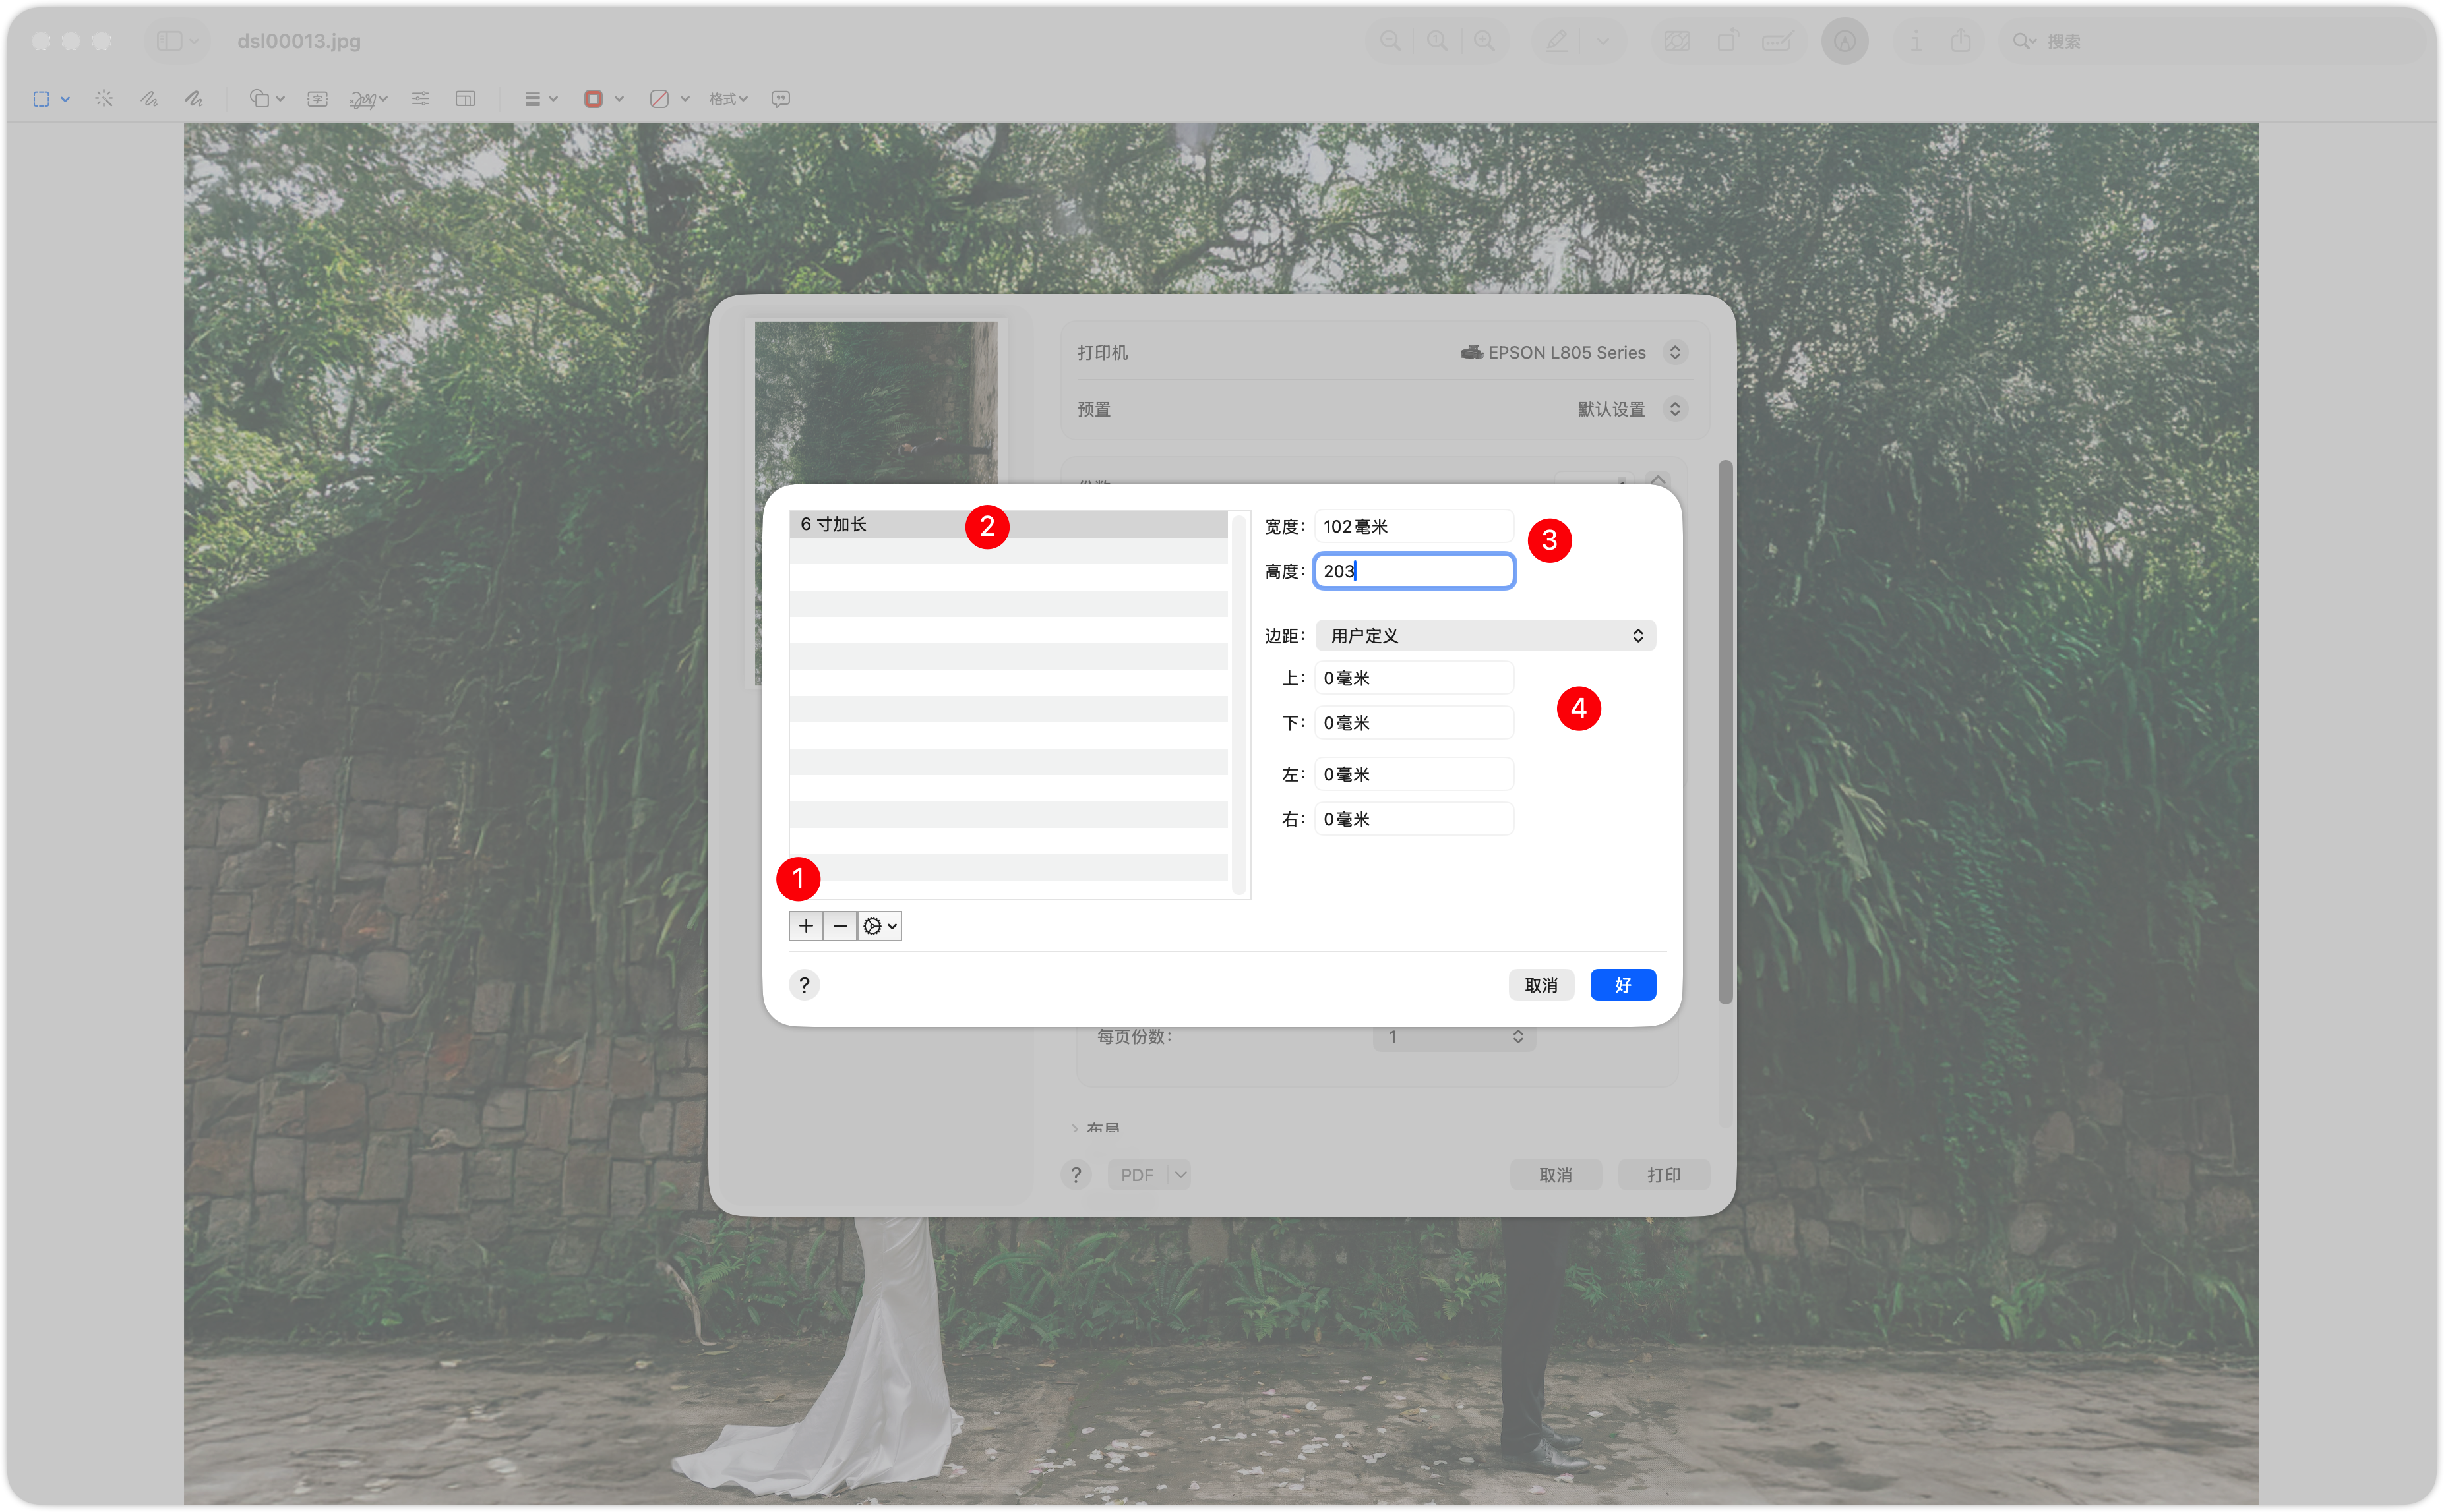Add a new custom paper size
Viewport: 2444px width, 1512px height.
pyautogui.click(x=805, y=926)
